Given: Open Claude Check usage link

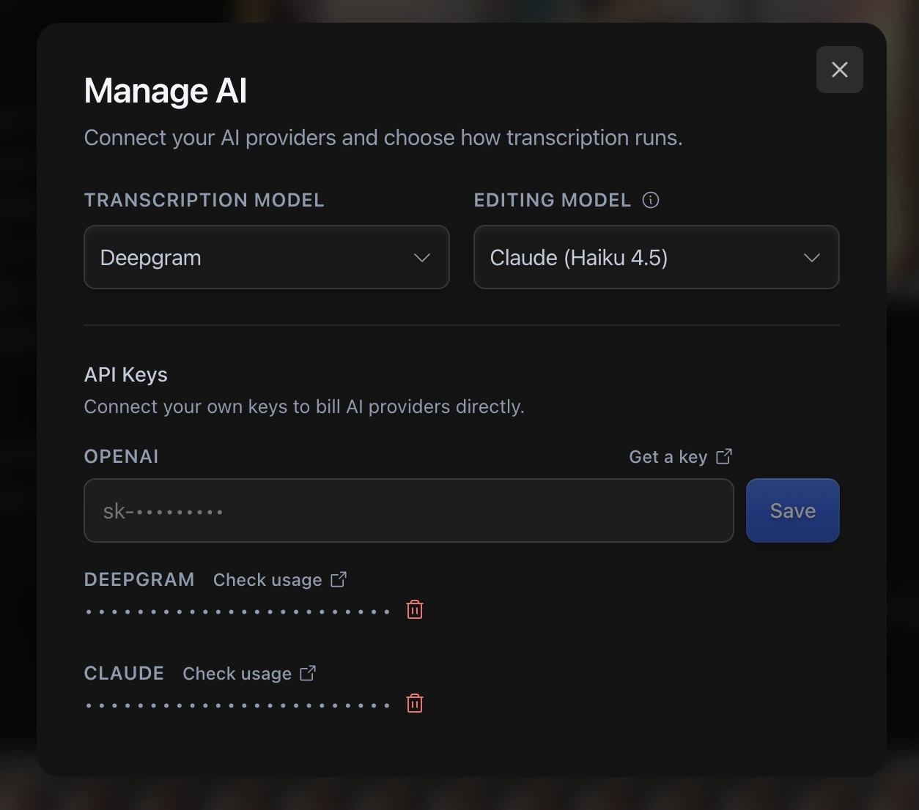Looking at the screenshot, I should pos(249,673).
